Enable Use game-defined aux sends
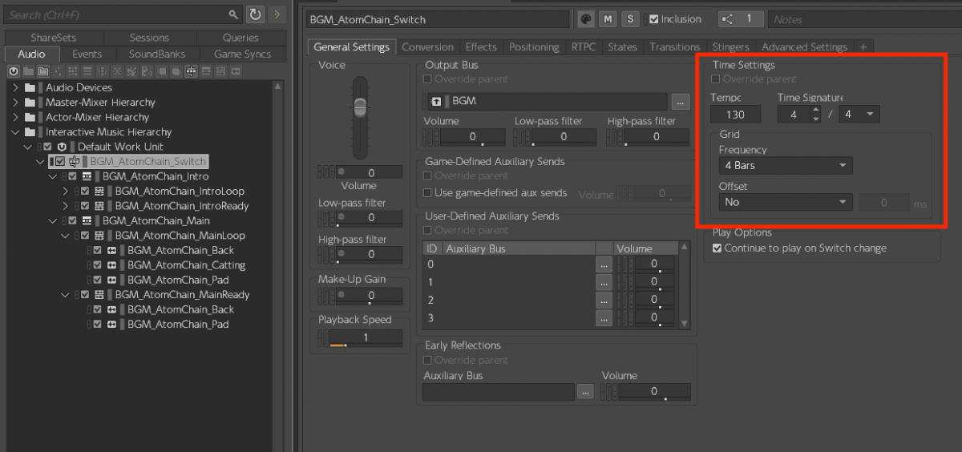Image resolution: width=962 pixels, height=452 pixels. 428,193
